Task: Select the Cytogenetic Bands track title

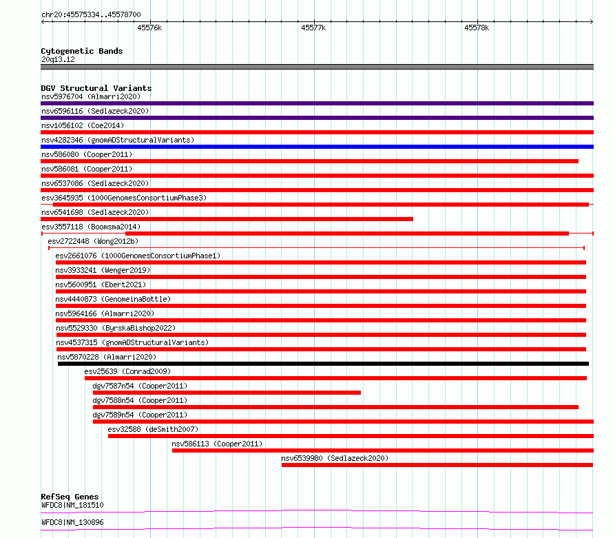Action: [82, 51]
